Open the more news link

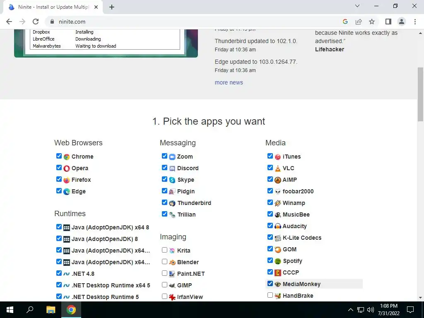pyautogui.click(x=229, y=82)
